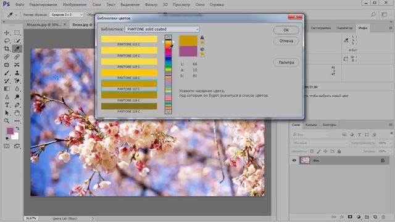Open the Библиотека PANTONE solid coated dropdown
The width and height of the screenshot is (395, 222).
pyautogui.click(x=162, y=29)
